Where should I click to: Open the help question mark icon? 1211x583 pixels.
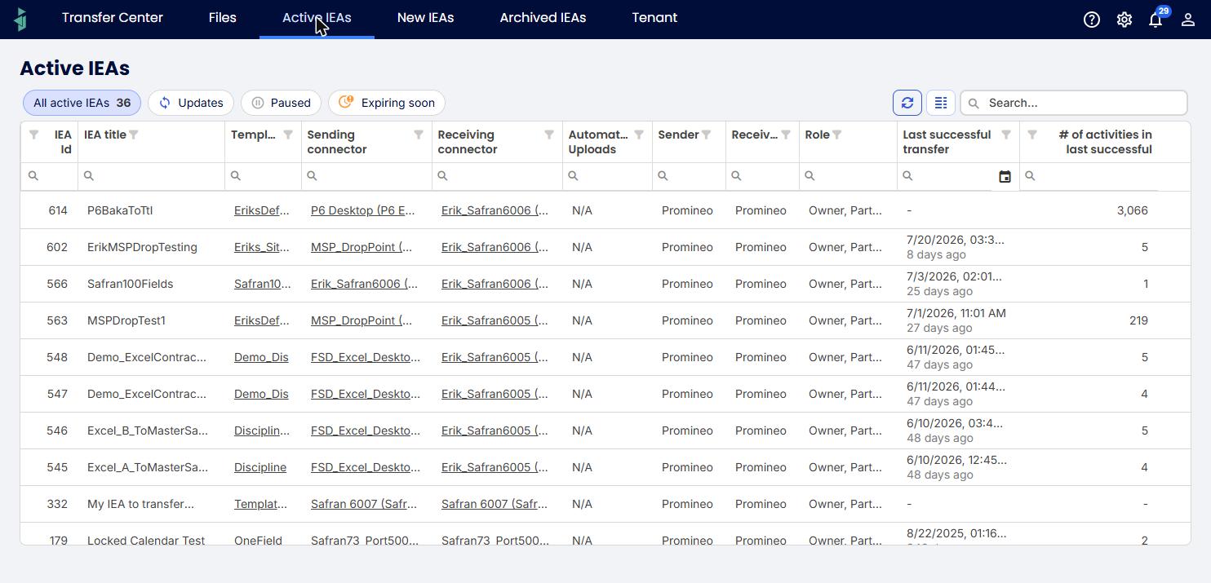(1092, 20)
